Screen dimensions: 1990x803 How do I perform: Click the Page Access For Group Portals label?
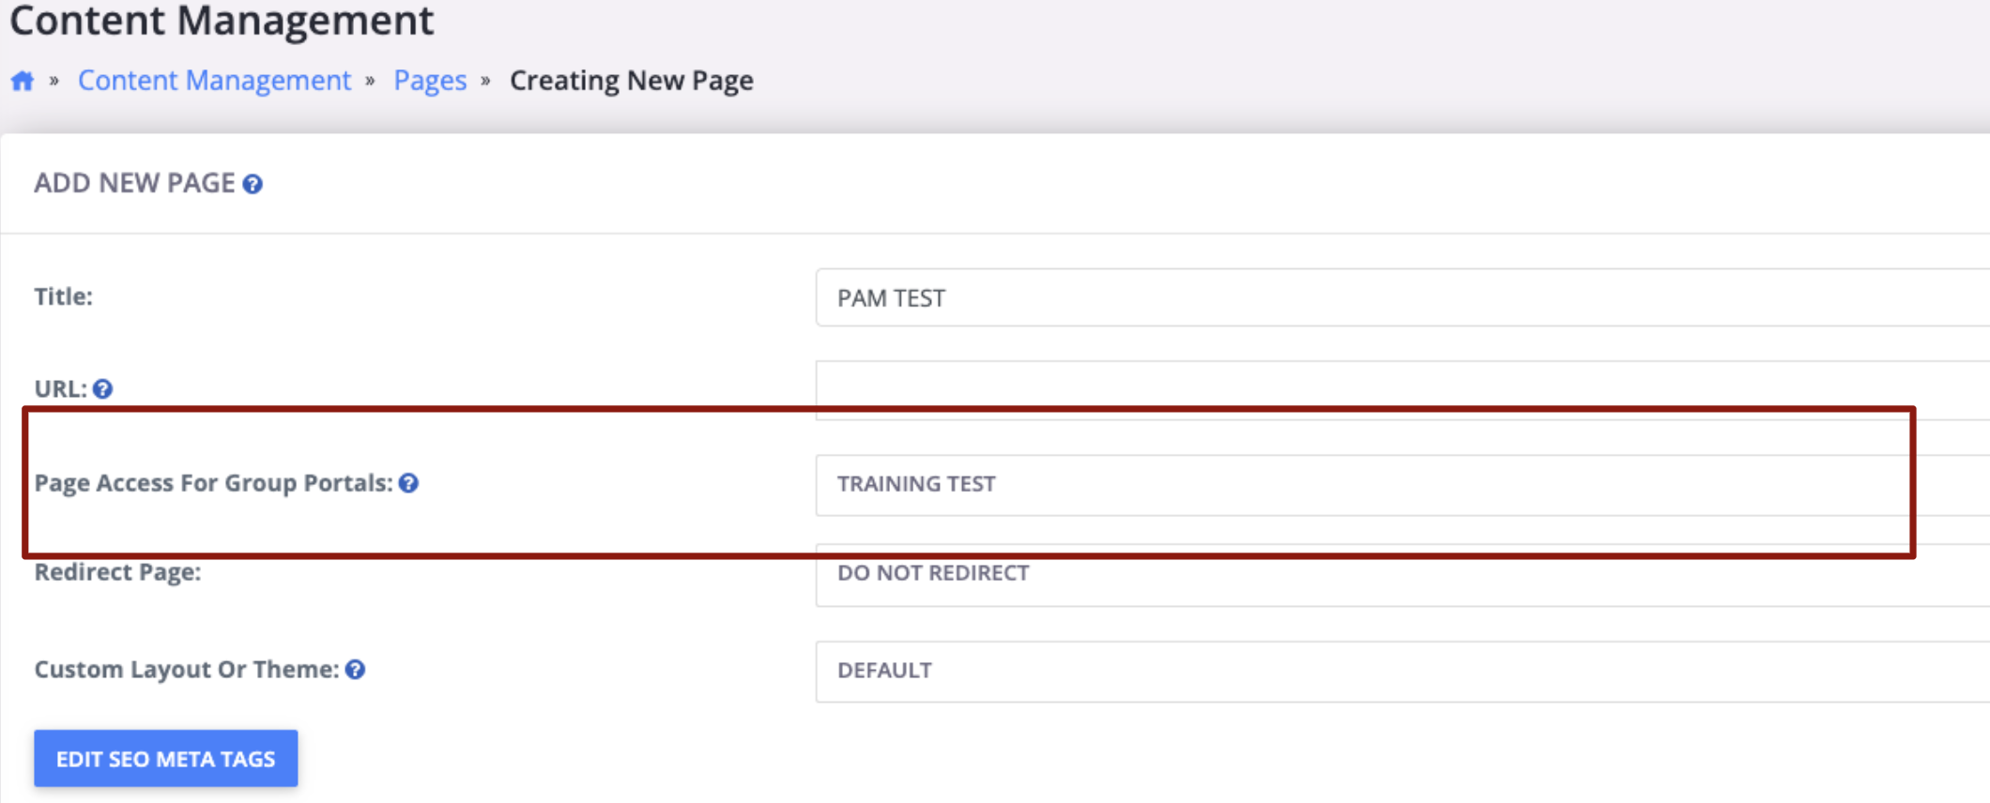[x=213, y=483]
